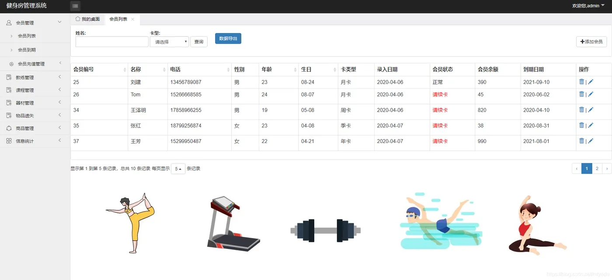
Task: Sort table by 电话 column arrows
Action: 228,70
